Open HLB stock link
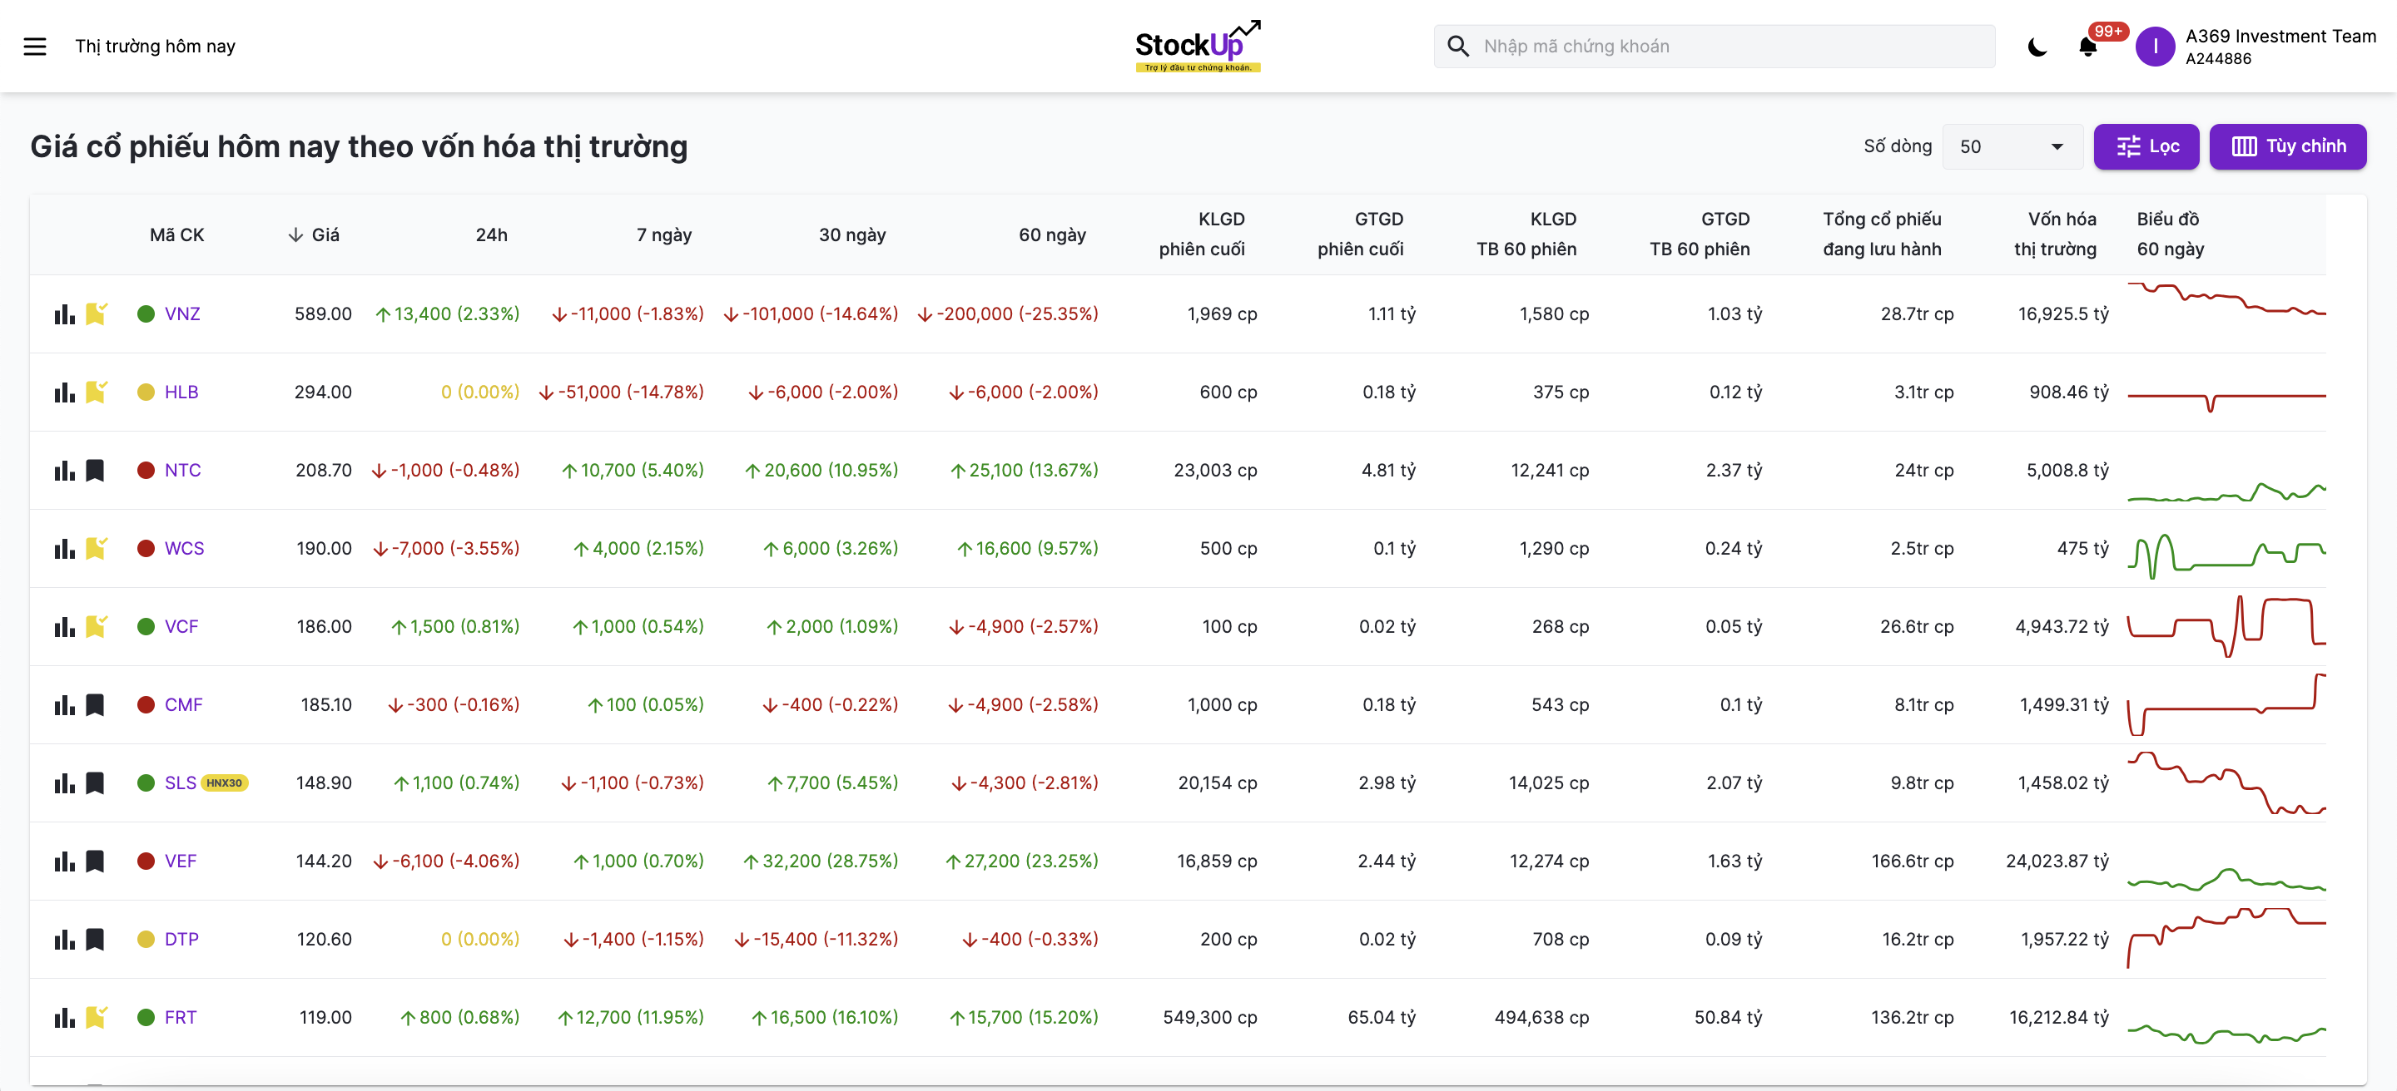Image resolution: width=2397 pixels, height=1091 pixels. pyautogui.click(x=181, y=392)
